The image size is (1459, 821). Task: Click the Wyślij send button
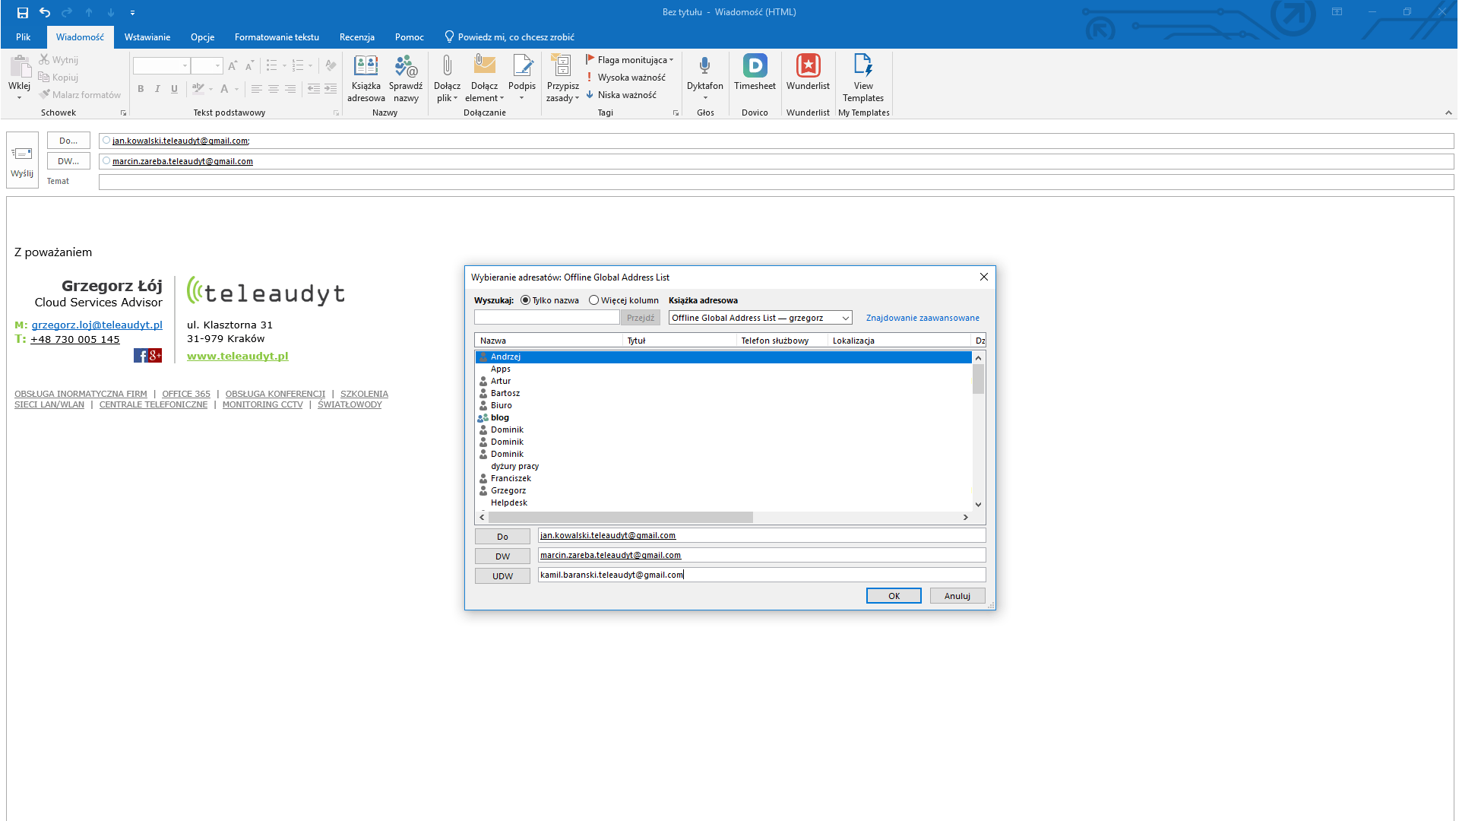(22, 160)
